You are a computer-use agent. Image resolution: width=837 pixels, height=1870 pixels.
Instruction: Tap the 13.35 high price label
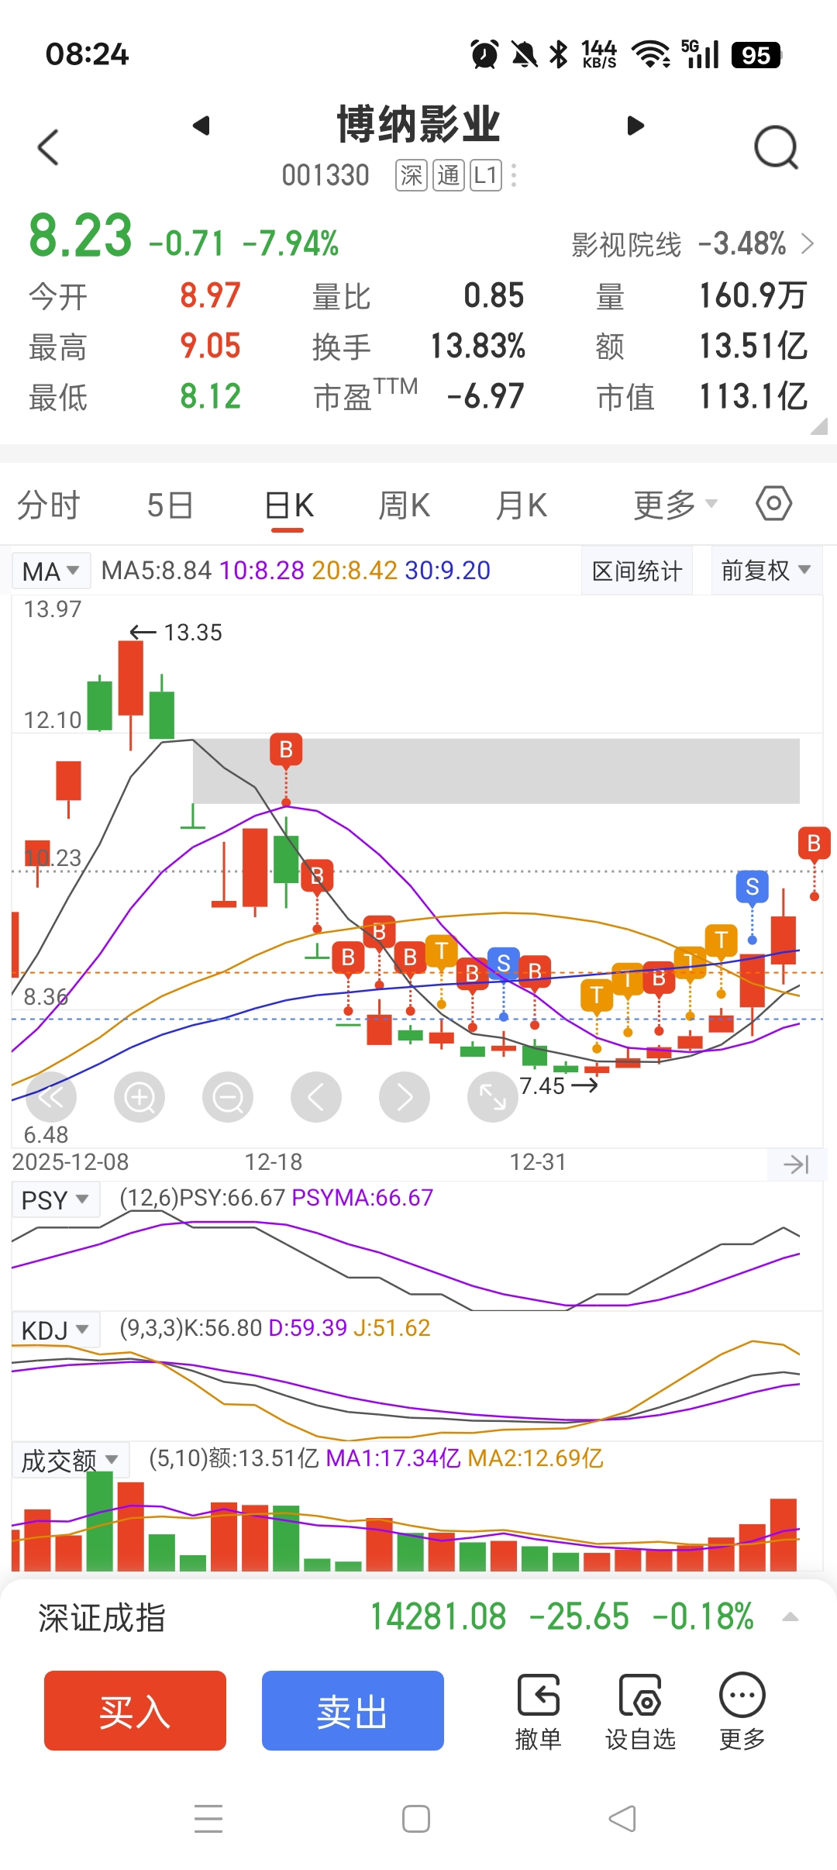pyautogui.click(x=193, y=633)
